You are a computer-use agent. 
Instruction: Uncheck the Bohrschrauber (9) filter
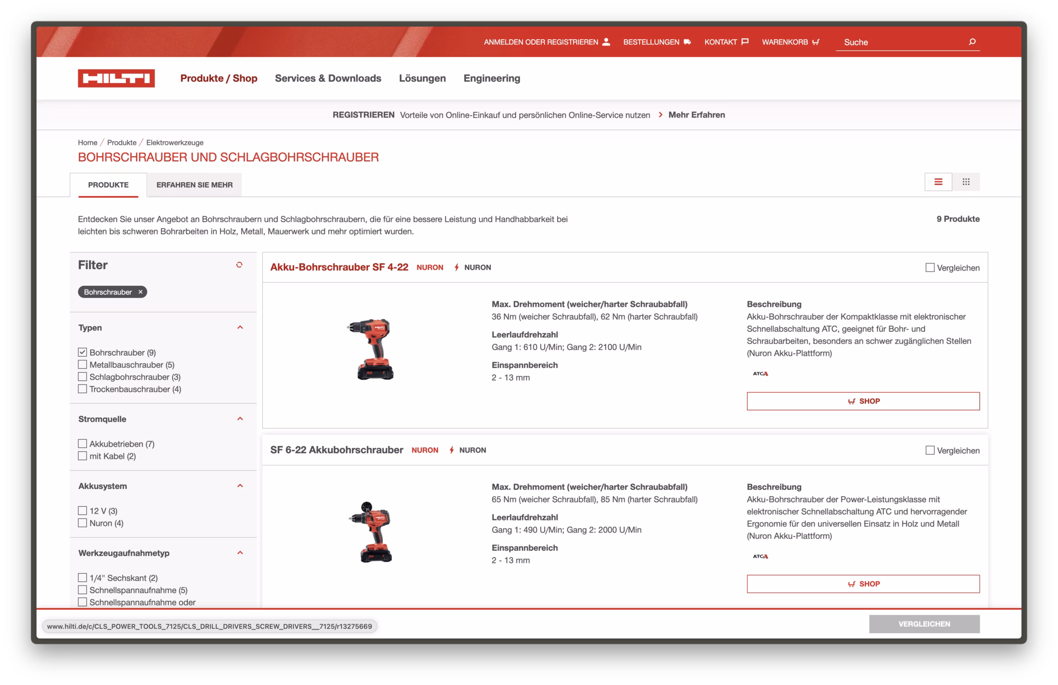tap(83, 353)
